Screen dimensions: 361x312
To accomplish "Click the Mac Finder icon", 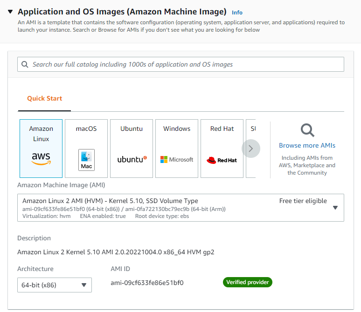I will [x=86, y=160].
